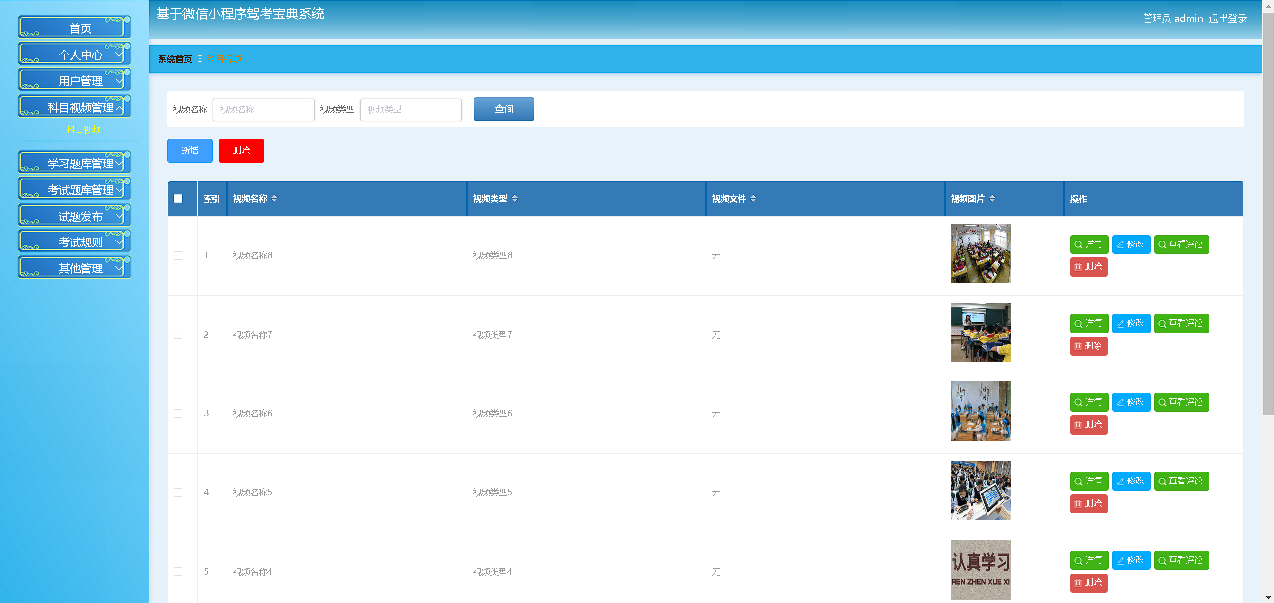1274x603 pixels.
Task: Click the 查询 search button
Action: (504, 109)
